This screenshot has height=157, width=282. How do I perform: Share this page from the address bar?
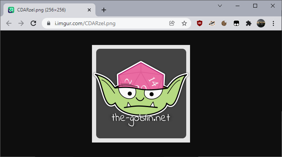[172, 23]
